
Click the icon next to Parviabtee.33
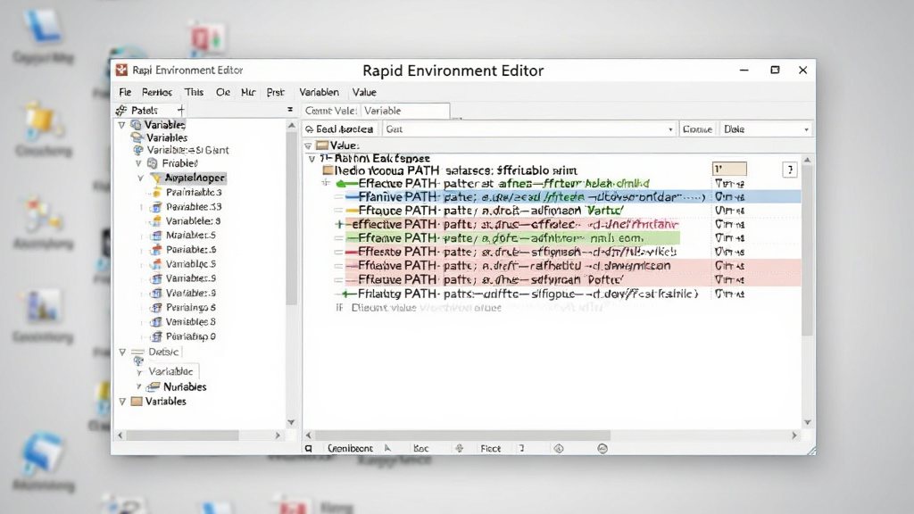click(155, 207)
